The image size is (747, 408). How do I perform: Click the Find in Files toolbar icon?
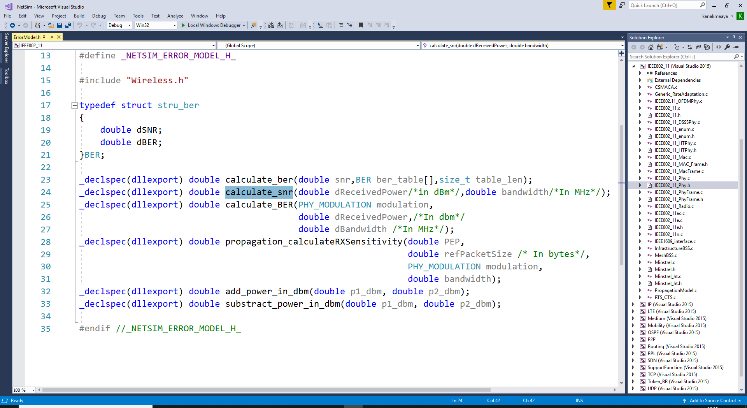click(x=254, y=25)
